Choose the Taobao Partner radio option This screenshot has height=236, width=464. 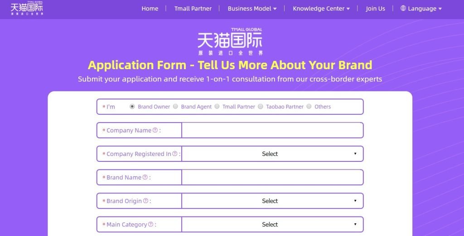(x=261, y=107)
